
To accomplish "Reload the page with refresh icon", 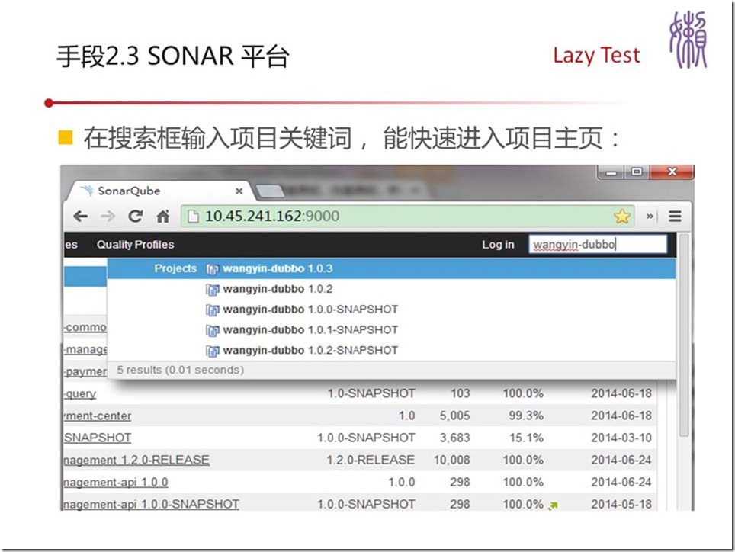I will coord(136,216).
